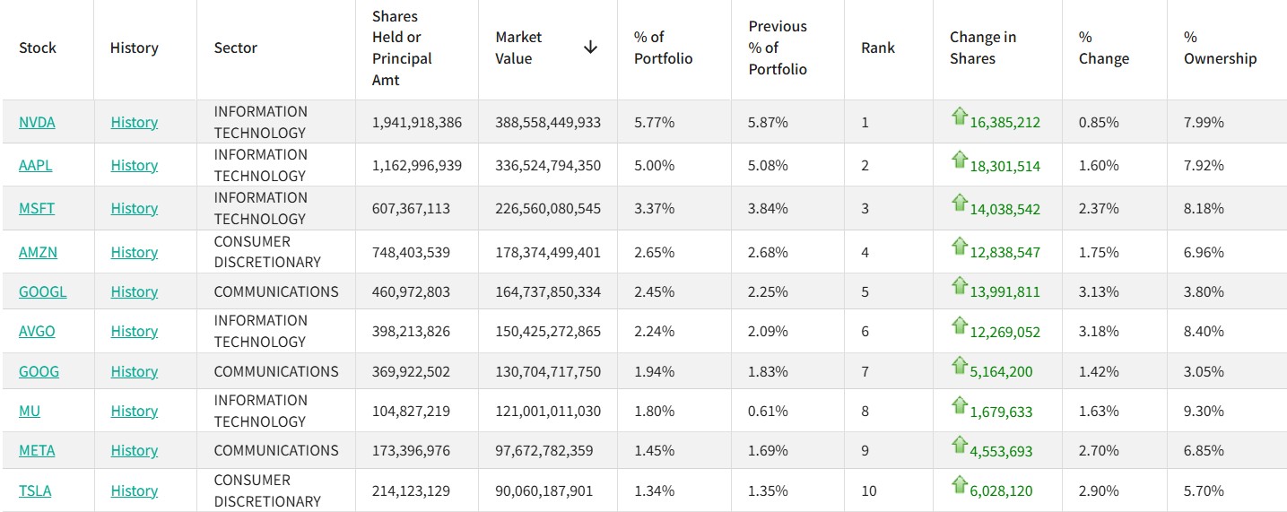This screenshot has width=1287, height=512.
Task: View History for GOOG
Action: [135, 371]
